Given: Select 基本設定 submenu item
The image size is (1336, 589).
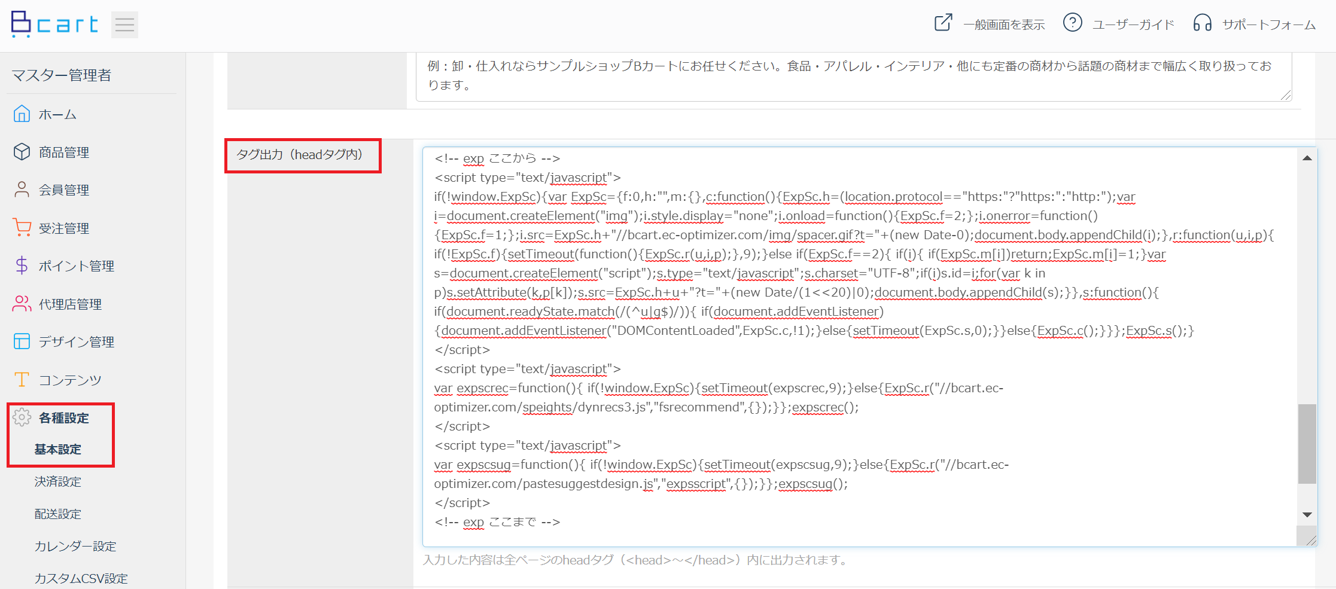Looking at the screenshot, I should pyautogui.click(x=57, y=449).
